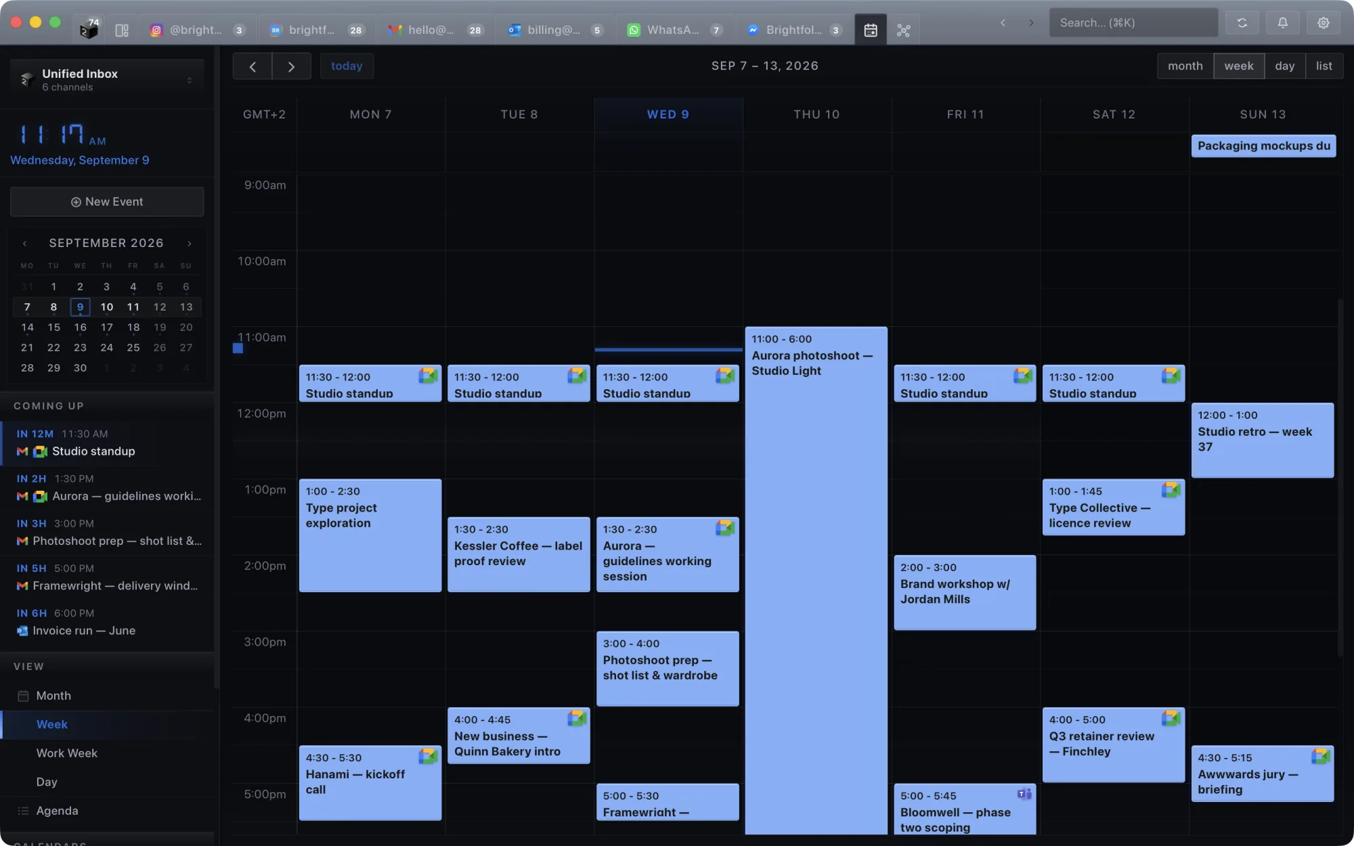
Task: Choose Work Week in the View section
Action: point(107,753)
